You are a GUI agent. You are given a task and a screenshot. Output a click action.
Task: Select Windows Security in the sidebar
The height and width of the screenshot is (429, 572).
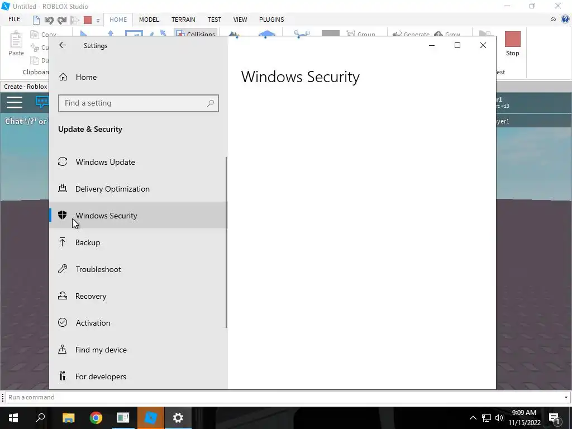(139, 215)
